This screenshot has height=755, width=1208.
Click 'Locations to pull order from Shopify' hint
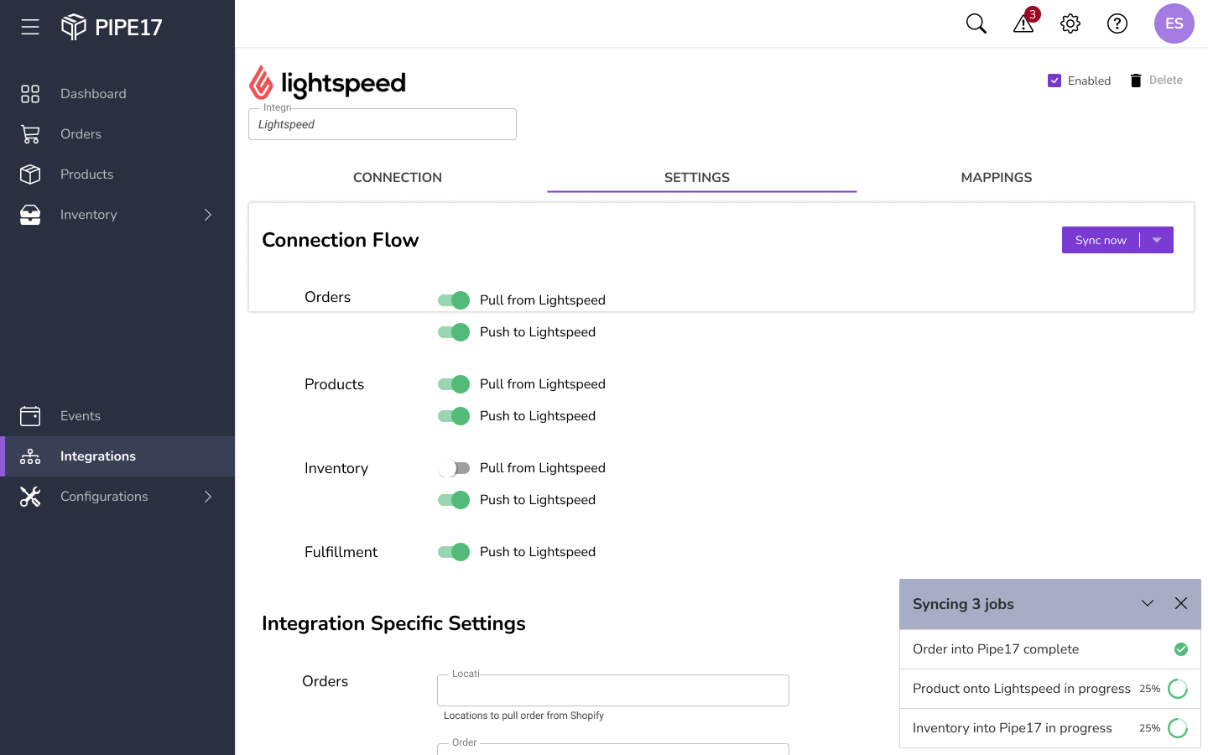tap(523, 716)
